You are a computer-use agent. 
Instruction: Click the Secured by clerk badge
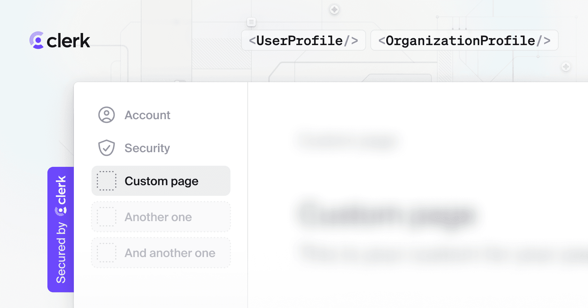61,230
